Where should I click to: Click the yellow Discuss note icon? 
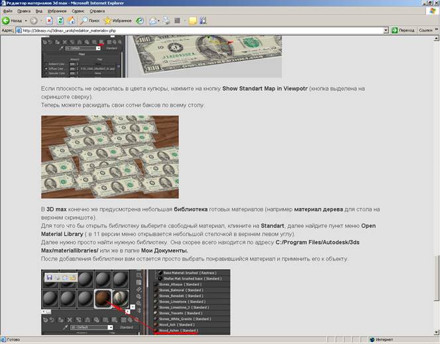coord(192,21)
